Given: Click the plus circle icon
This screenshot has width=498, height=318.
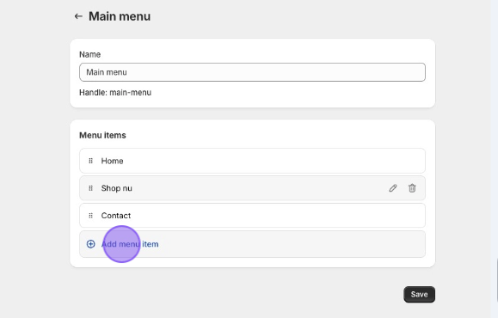Looking at the screenshot, I should pos(90,244).
